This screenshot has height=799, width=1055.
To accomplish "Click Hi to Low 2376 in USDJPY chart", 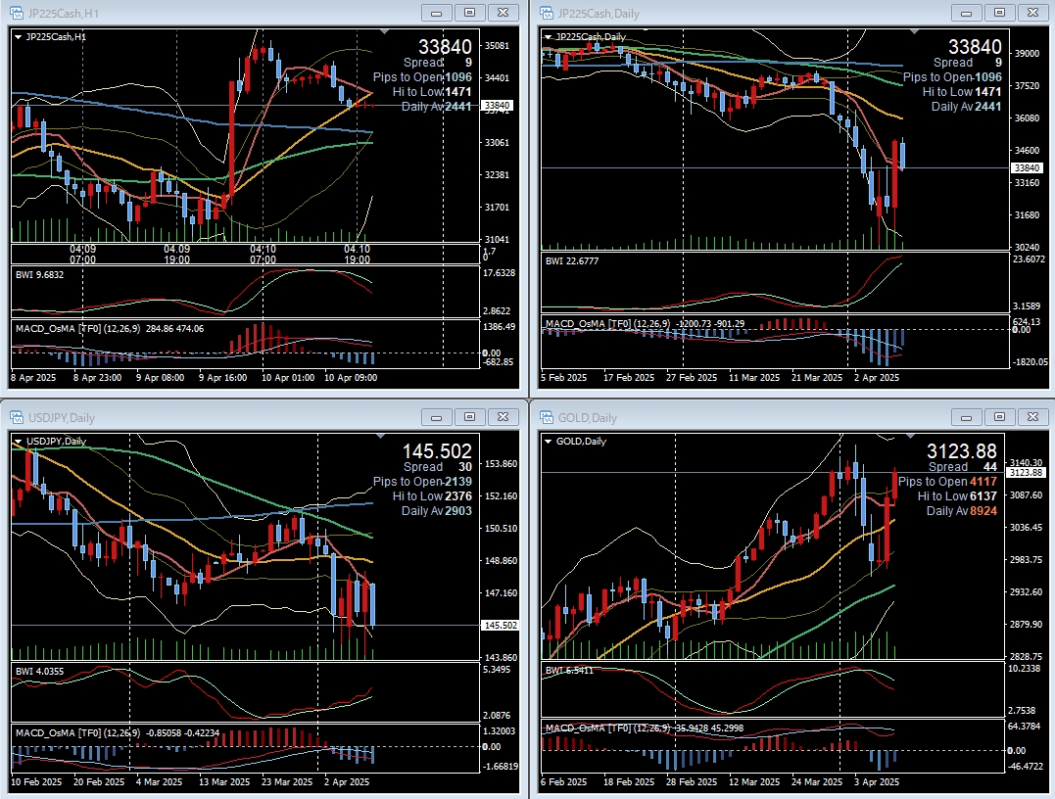I will click(x=432, y=496).
